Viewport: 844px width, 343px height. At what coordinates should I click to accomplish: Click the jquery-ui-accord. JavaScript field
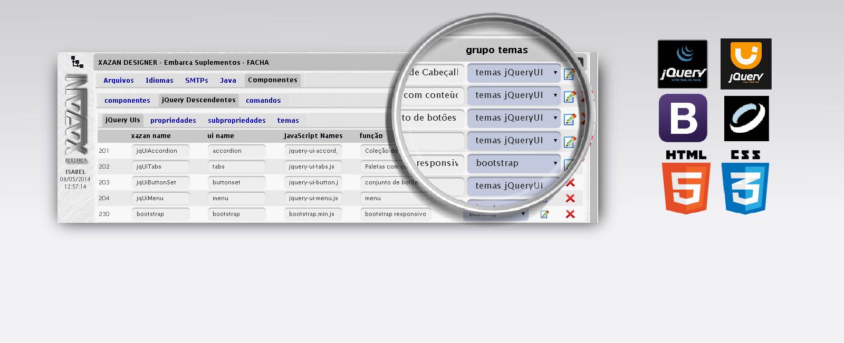(313, 151)
